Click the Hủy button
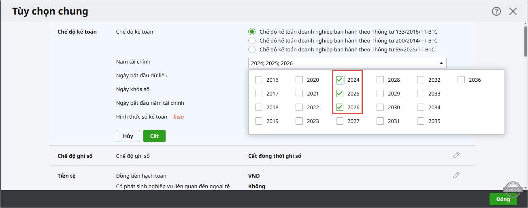This screenshot has height=208, width=528. (x=128, y=136)
